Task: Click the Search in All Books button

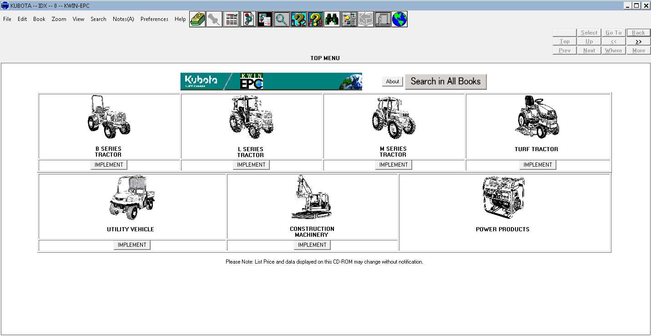Action: (445, 81)
